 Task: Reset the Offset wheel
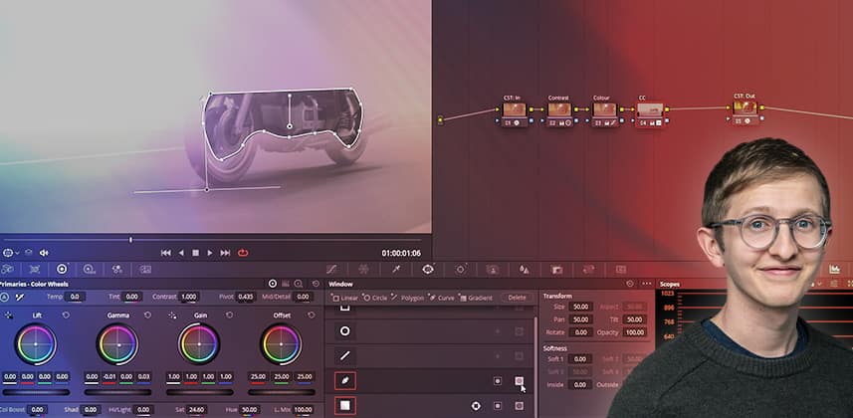(x=312, y=315)
